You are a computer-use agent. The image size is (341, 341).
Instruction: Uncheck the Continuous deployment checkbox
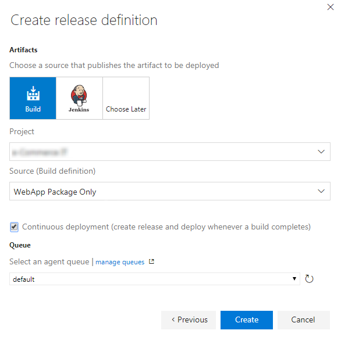[14, 227]
